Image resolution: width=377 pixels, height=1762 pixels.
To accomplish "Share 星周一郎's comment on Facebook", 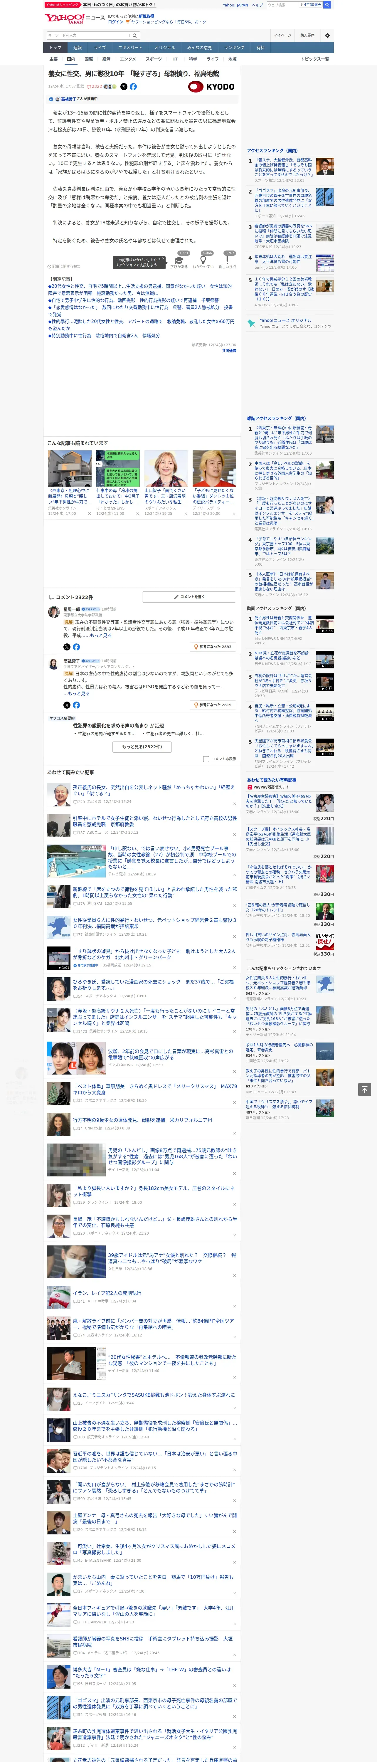I will [x=76, y=646].
